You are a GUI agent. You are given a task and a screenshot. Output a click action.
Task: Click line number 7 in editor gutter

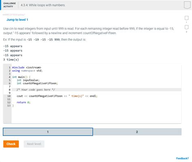tap(10, 87)
